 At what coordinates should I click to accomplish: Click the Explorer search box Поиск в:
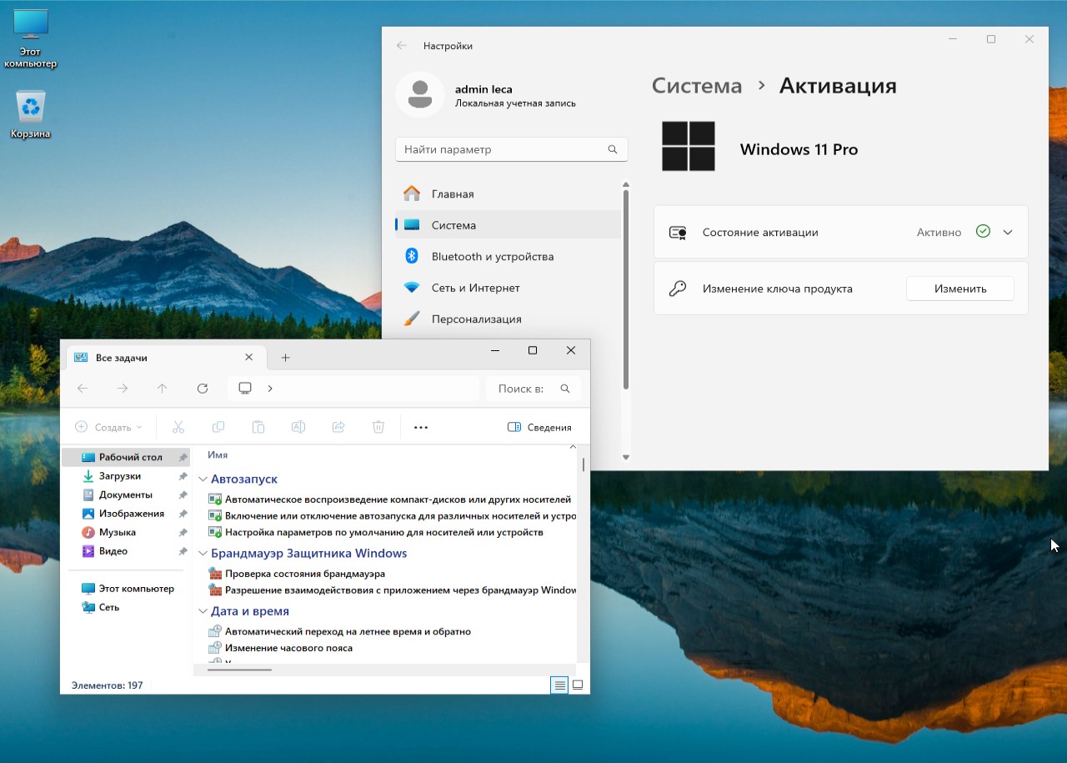(533, 389)
